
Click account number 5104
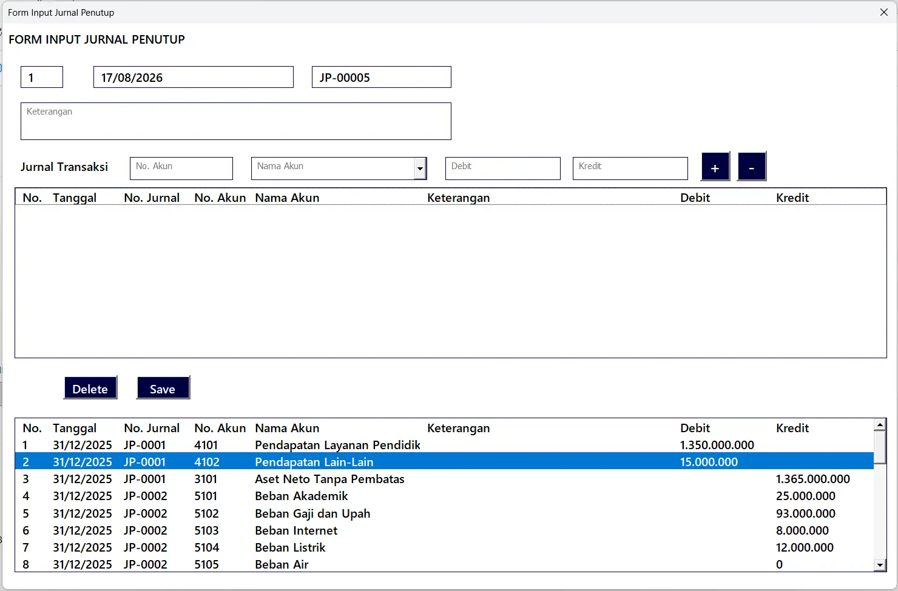point(206,547)
